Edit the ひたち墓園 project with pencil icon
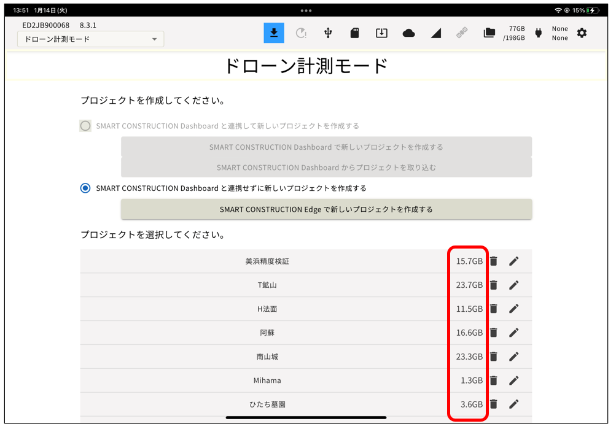 coord(514,404)
